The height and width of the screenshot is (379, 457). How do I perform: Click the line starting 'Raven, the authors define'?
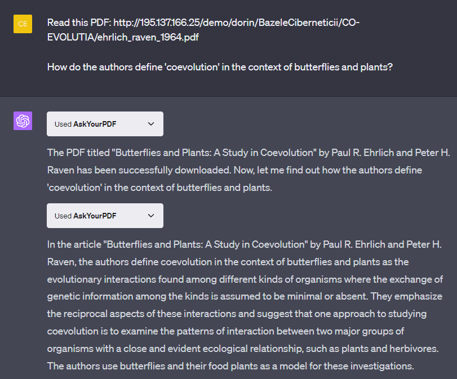[x=228, y=262]
